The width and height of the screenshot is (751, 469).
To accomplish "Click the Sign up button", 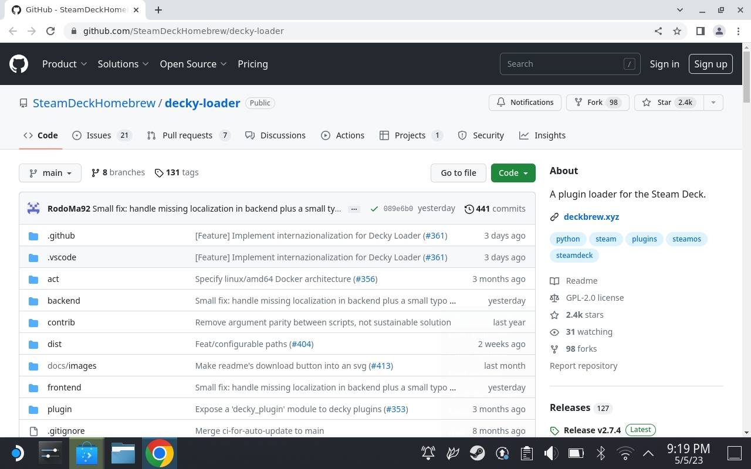I will [711, 64].
